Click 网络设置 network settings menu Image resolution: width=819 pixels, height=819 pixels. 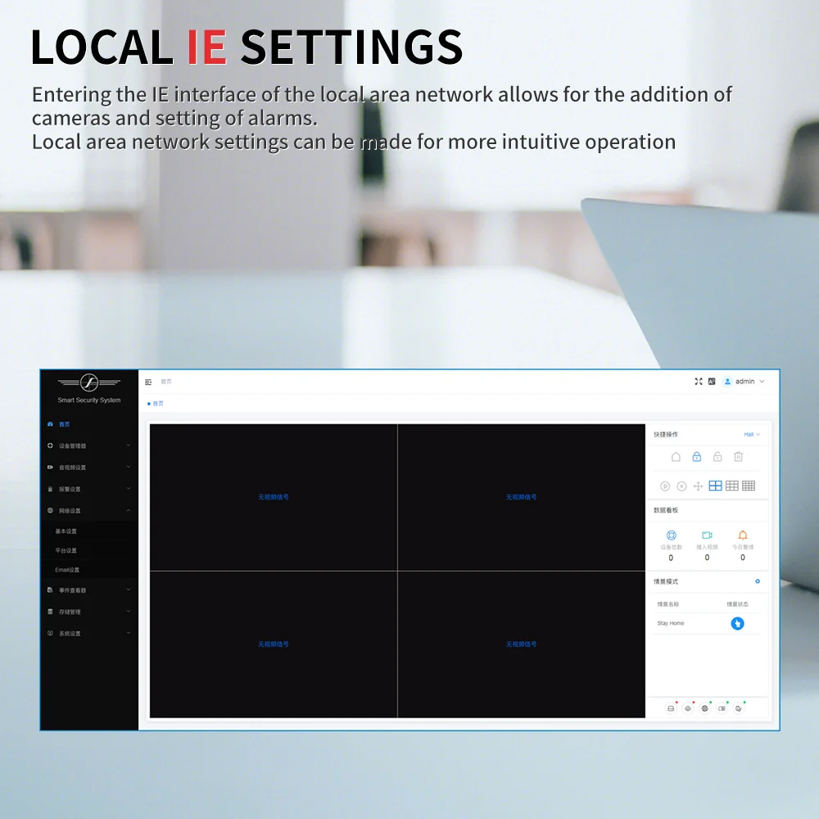(88, 511)
